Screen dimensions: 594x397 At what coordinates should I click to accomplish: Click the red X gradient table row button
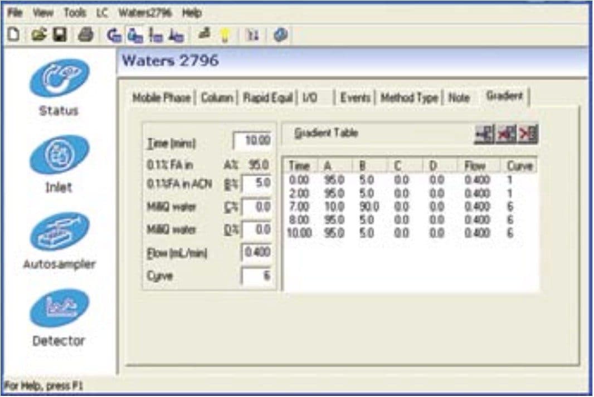click(506, 135)
